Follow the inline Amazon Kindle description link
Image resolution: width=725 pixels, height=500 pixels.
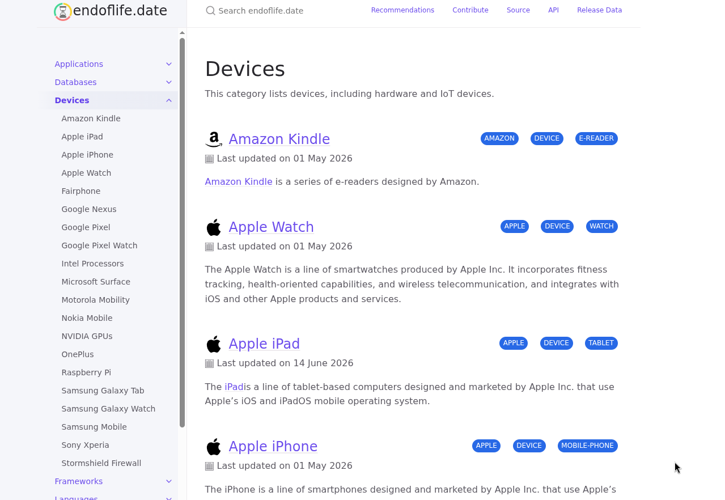pos(239,181)
